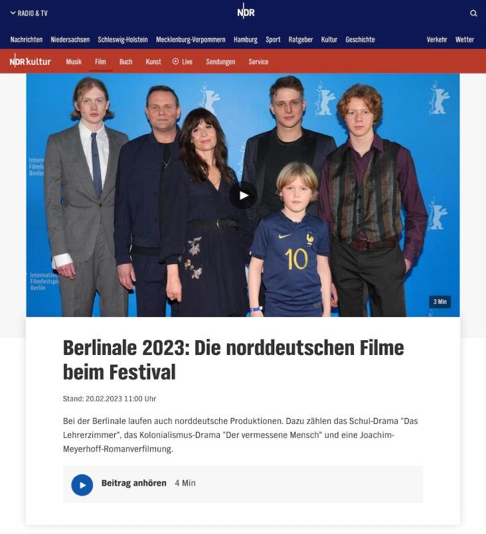Click the NDR Kultur logo

[x=30, y=61]
